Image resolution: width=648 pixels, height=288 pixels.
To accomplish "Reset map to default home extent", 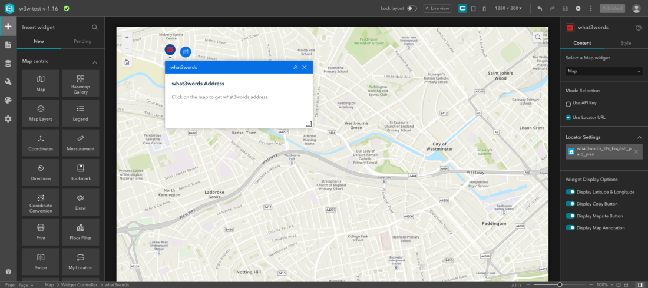I will click(127, 62).
